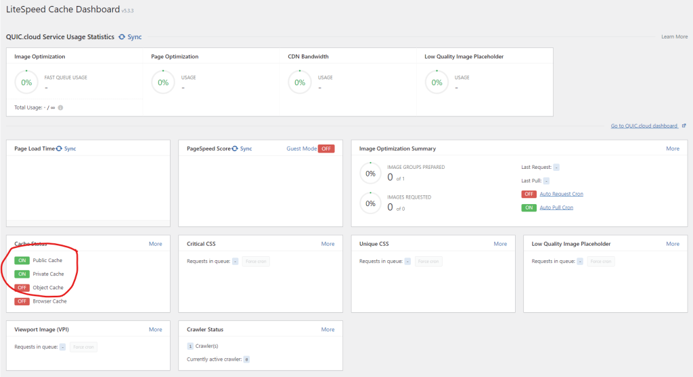Image resolution: width=693 pixels, height=377 pixels.
Task: Open More in the Critical CSS panel
Action: (328, 244)
